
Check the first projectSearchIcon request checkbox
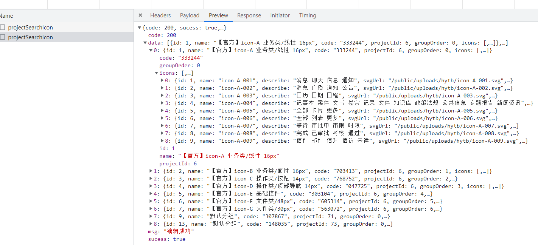tap(3, 27)
